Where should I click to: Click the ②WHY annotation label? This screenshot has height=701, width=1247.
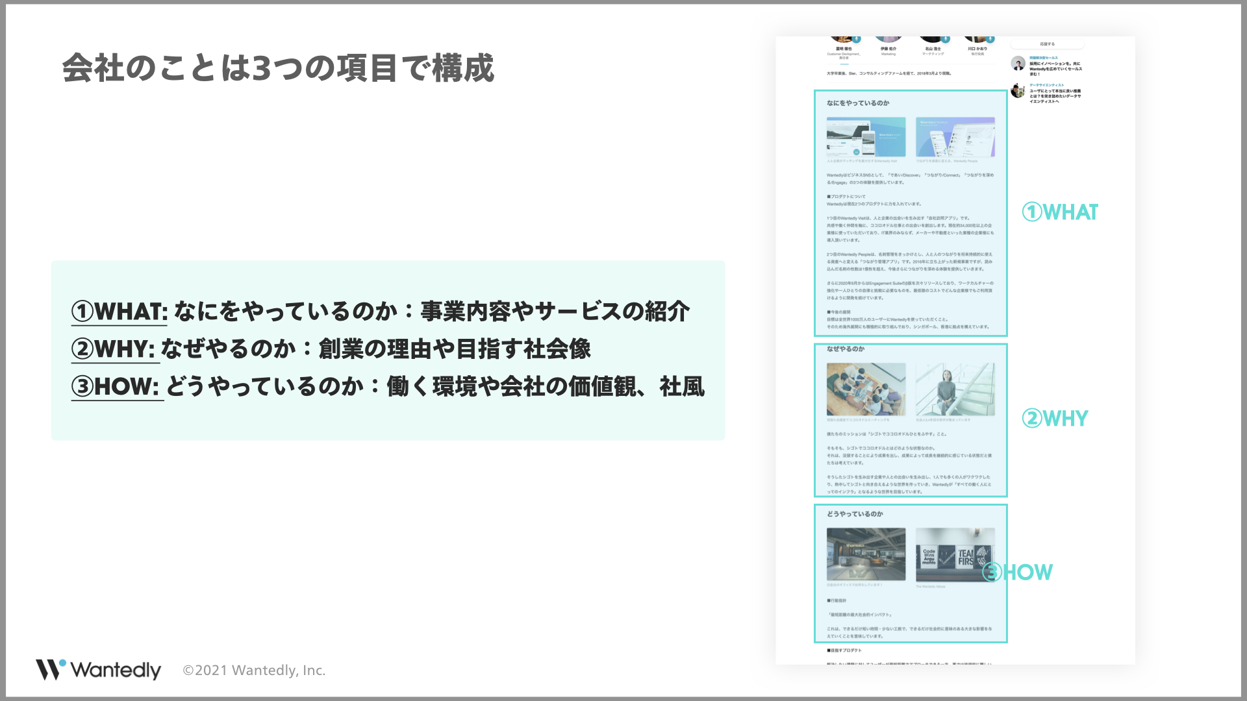(1055, 419)
